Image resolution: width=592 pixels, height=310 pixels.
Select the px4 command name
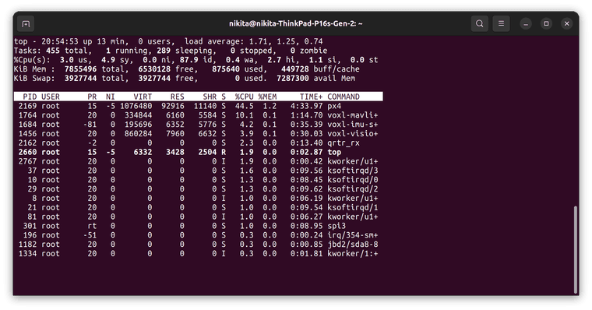coord(334,106)
